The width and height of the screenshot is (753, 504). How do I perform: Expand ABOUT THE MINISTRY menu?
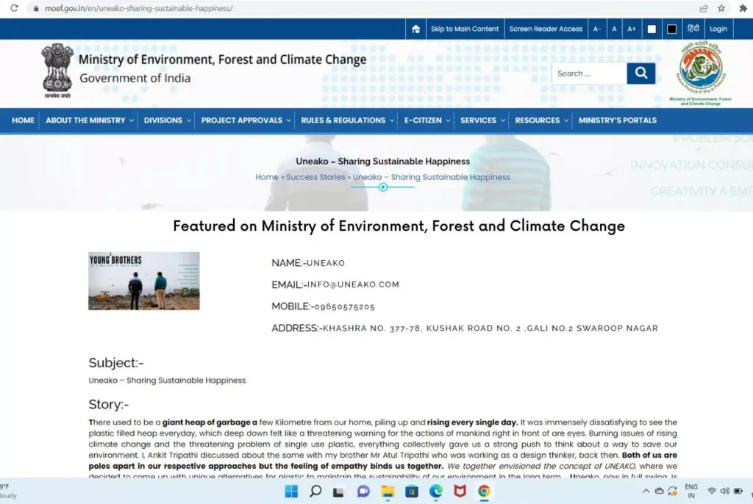coord(90,120)
